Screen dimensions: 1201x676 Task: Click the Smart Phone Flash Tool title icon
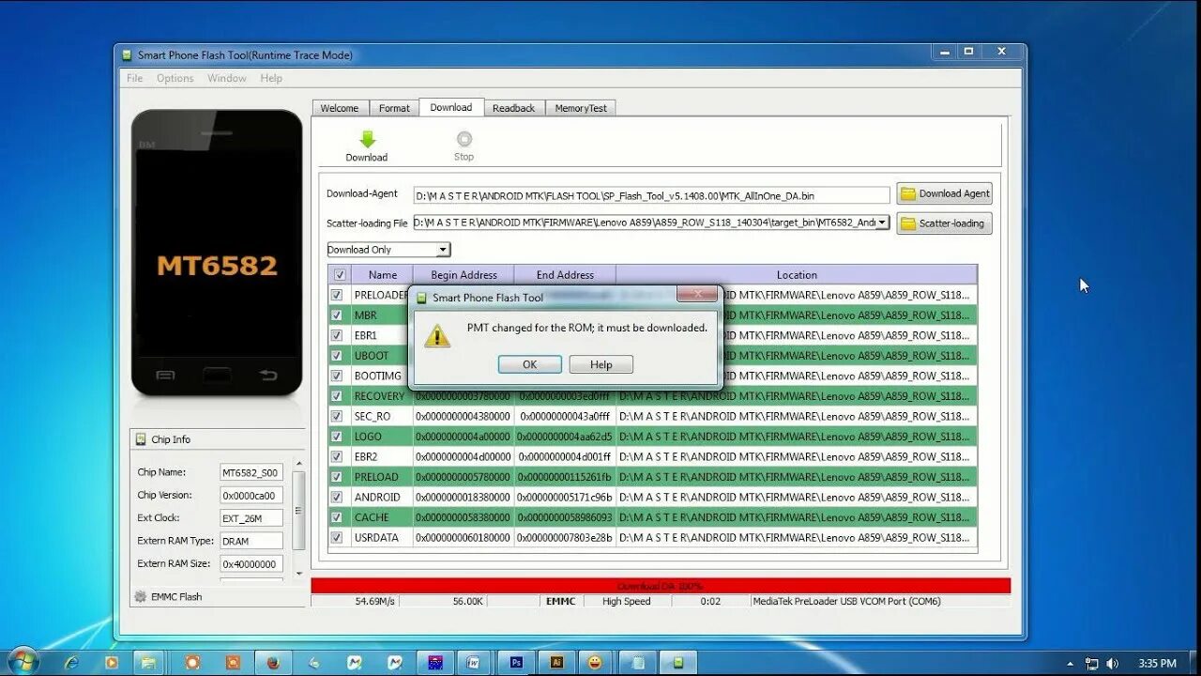(x=127, y=55)
